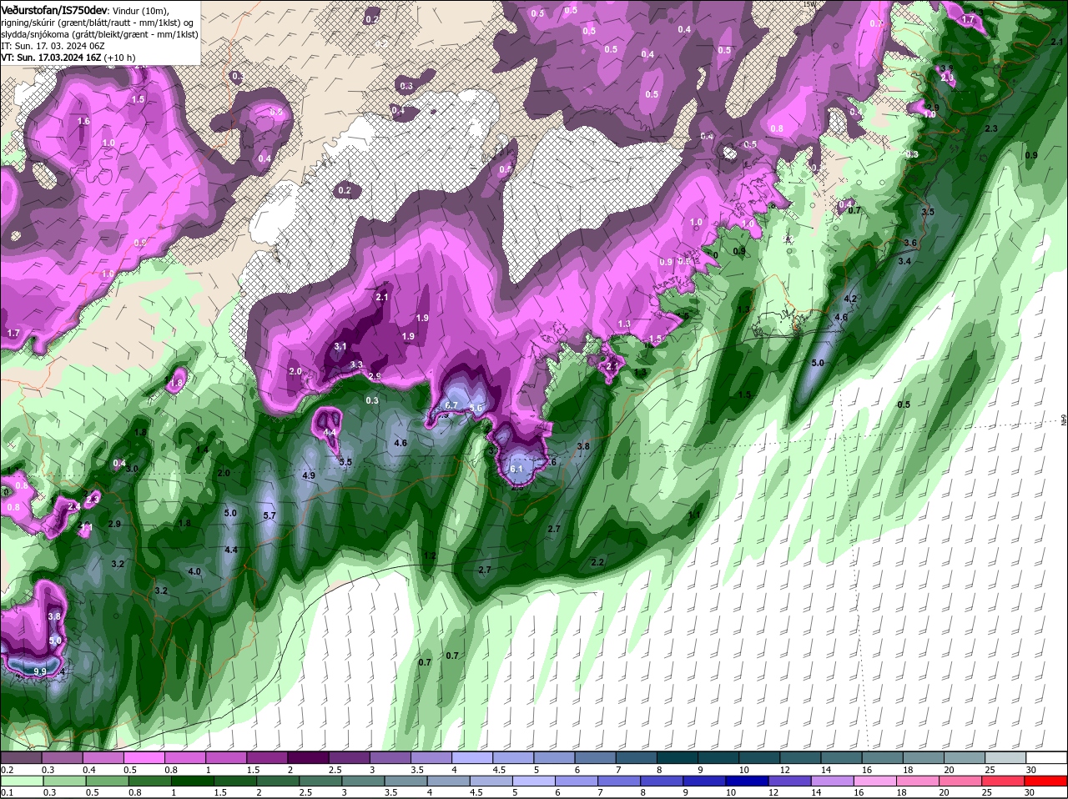Click the 3.6 precipitation value on the map
This screenshot has width=1068, height=799.
click(910, 243)
